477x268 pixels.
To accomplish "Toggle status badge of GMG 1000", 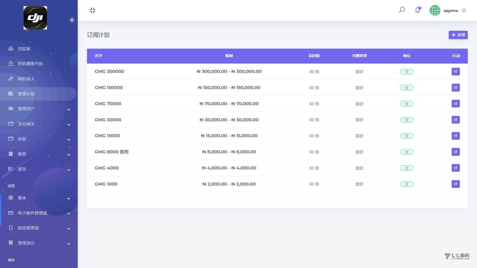I will click(406, 184).
